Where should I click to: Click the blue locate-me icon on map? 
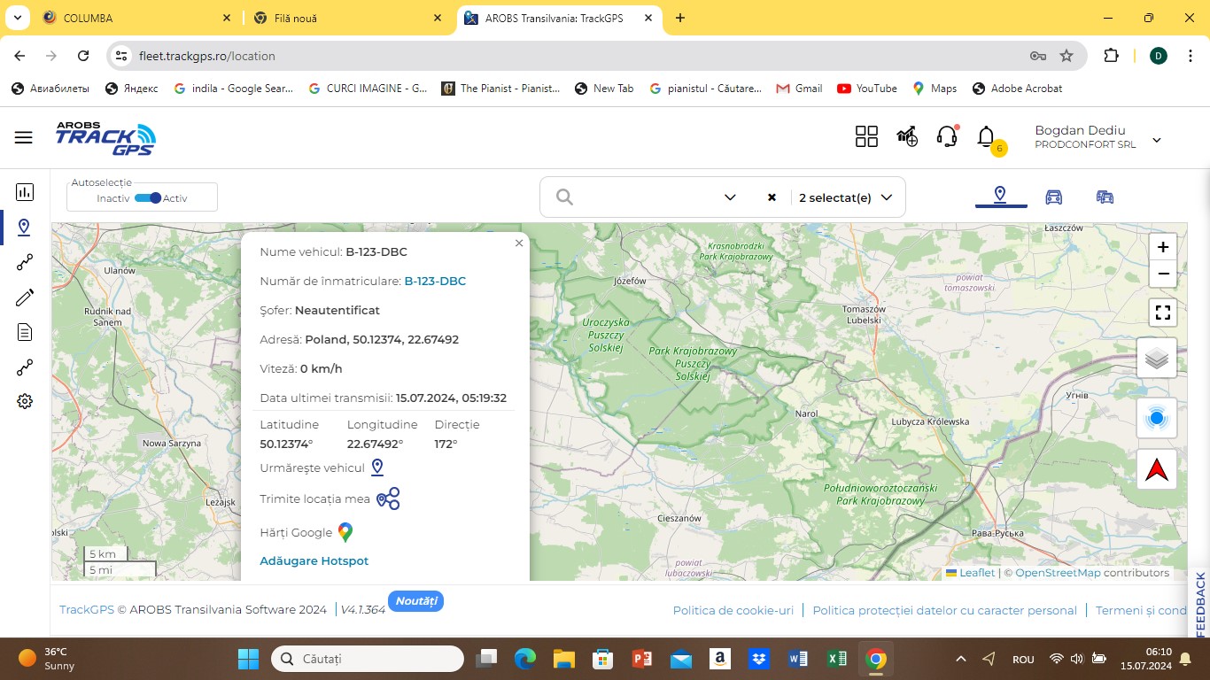coord(1157,418)
